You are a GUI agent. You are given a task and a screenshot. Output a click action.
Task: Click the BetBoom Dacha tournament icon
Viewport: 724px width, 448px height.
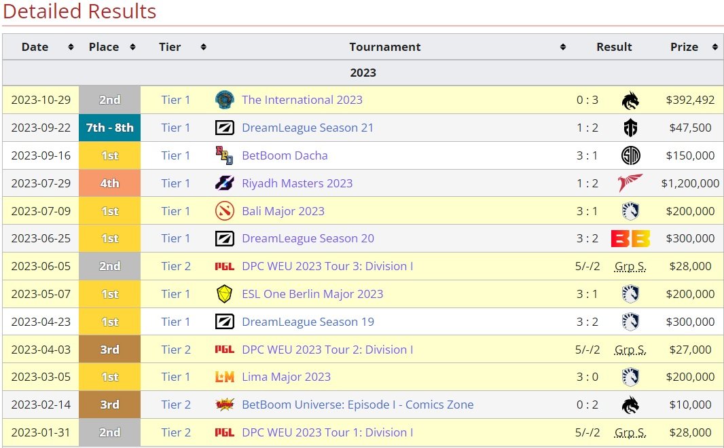point(225,155)
